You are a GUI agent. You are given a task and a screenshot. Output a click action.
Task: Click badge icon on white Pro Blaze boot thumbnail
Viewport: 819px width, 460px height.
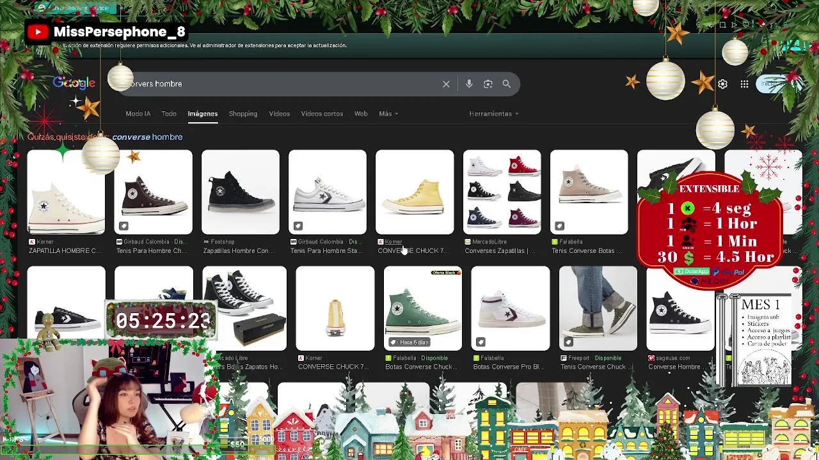pos(481,342)
